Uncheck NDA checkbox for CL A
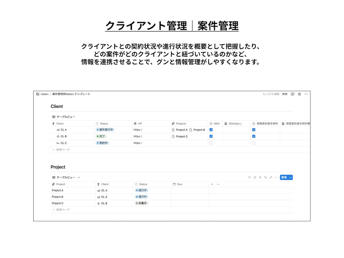The image size is (344, 258). [211, 130]
